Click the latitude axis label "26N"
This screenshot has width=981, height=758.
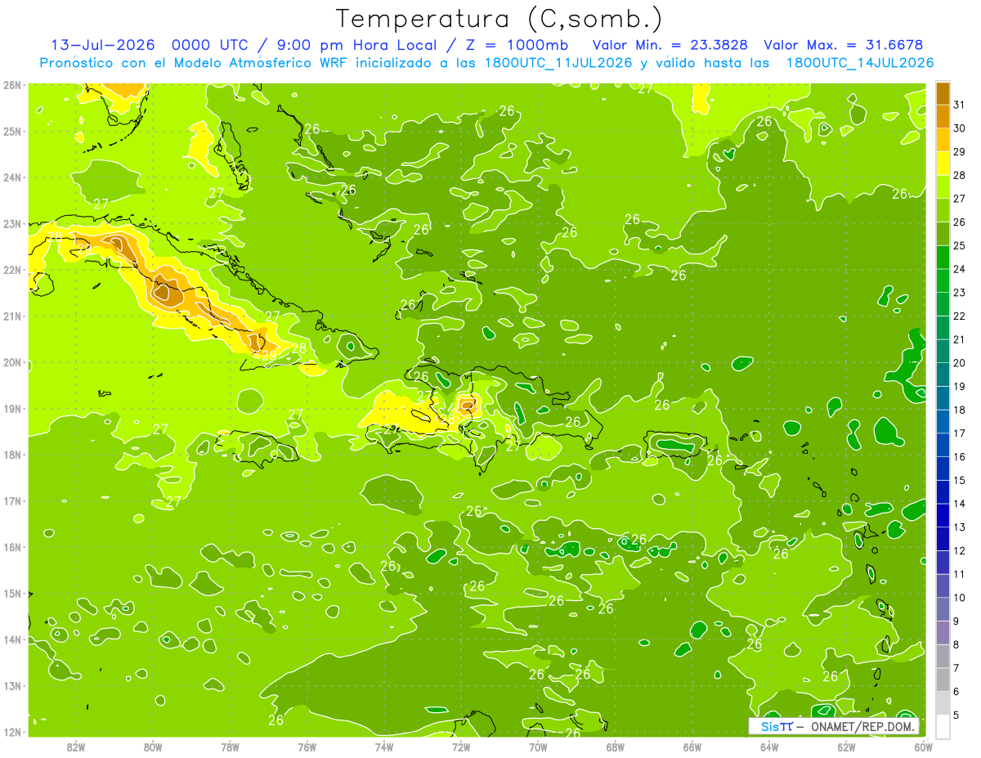coord(12,85)
